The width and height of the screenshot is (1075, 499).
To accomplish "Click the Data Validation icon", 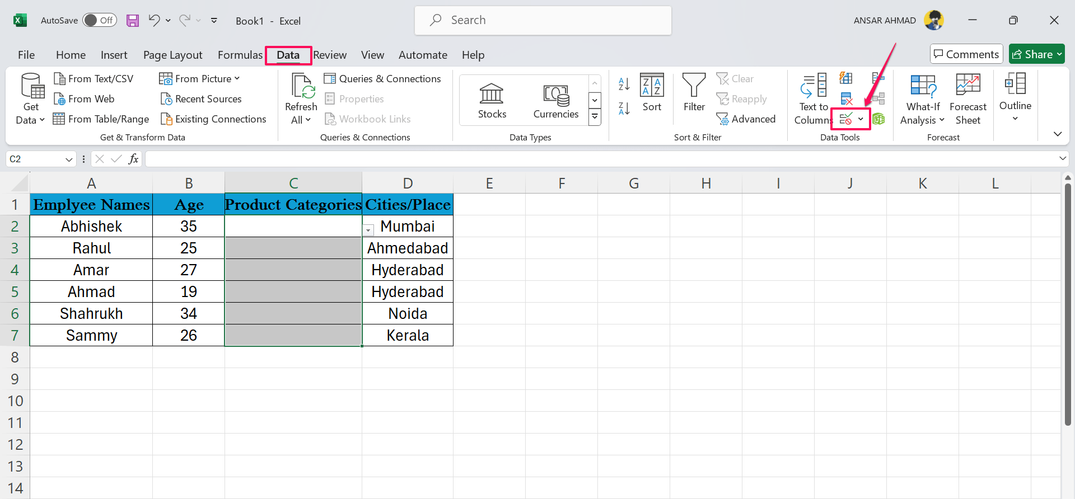I will point(845,119).
